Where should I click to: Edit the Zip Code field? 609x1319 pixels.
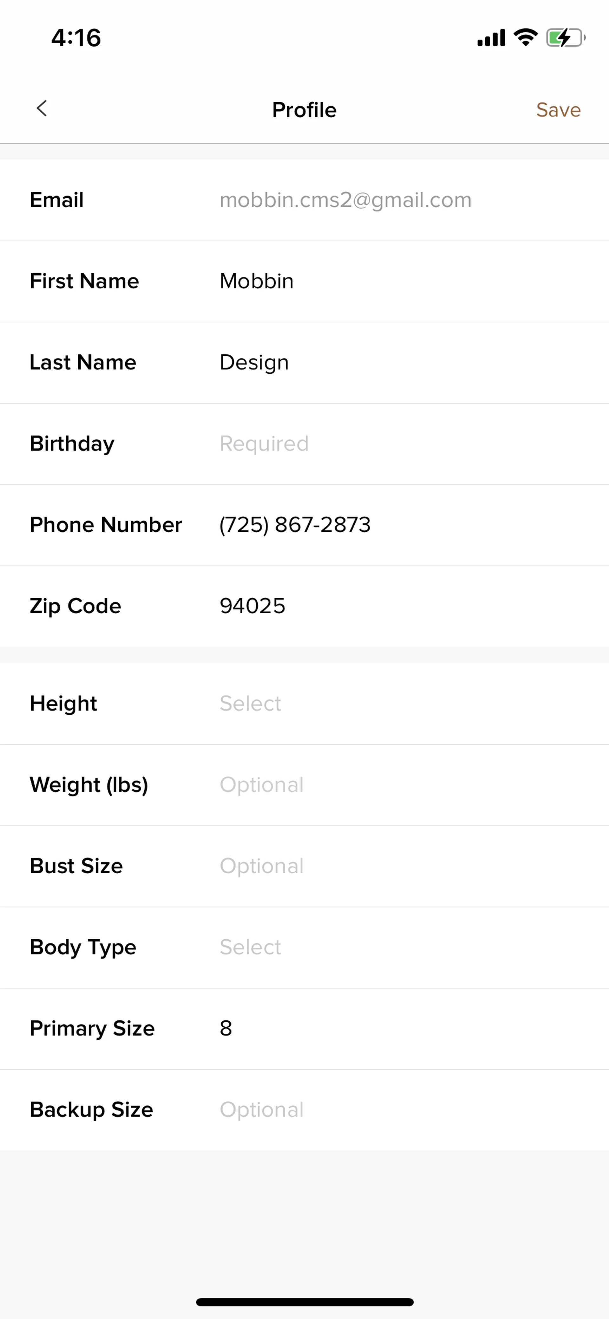(x=252, y=606)
